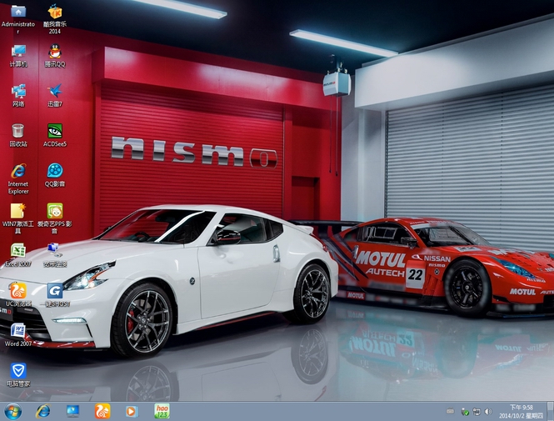Select the 宽带连接 broadband connection icon
The width and height of the screenshot is (554, 421).
[55, 254]
